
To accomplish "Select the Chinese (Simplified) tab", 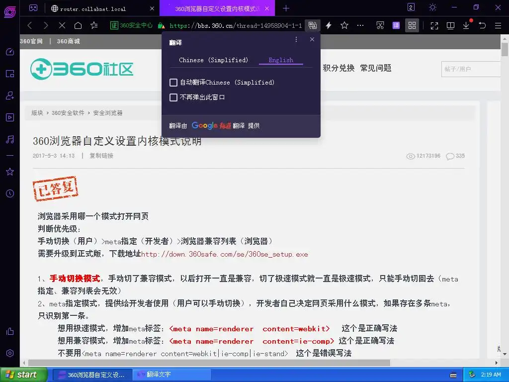I will pyautogui.click(x=213, y=60).
